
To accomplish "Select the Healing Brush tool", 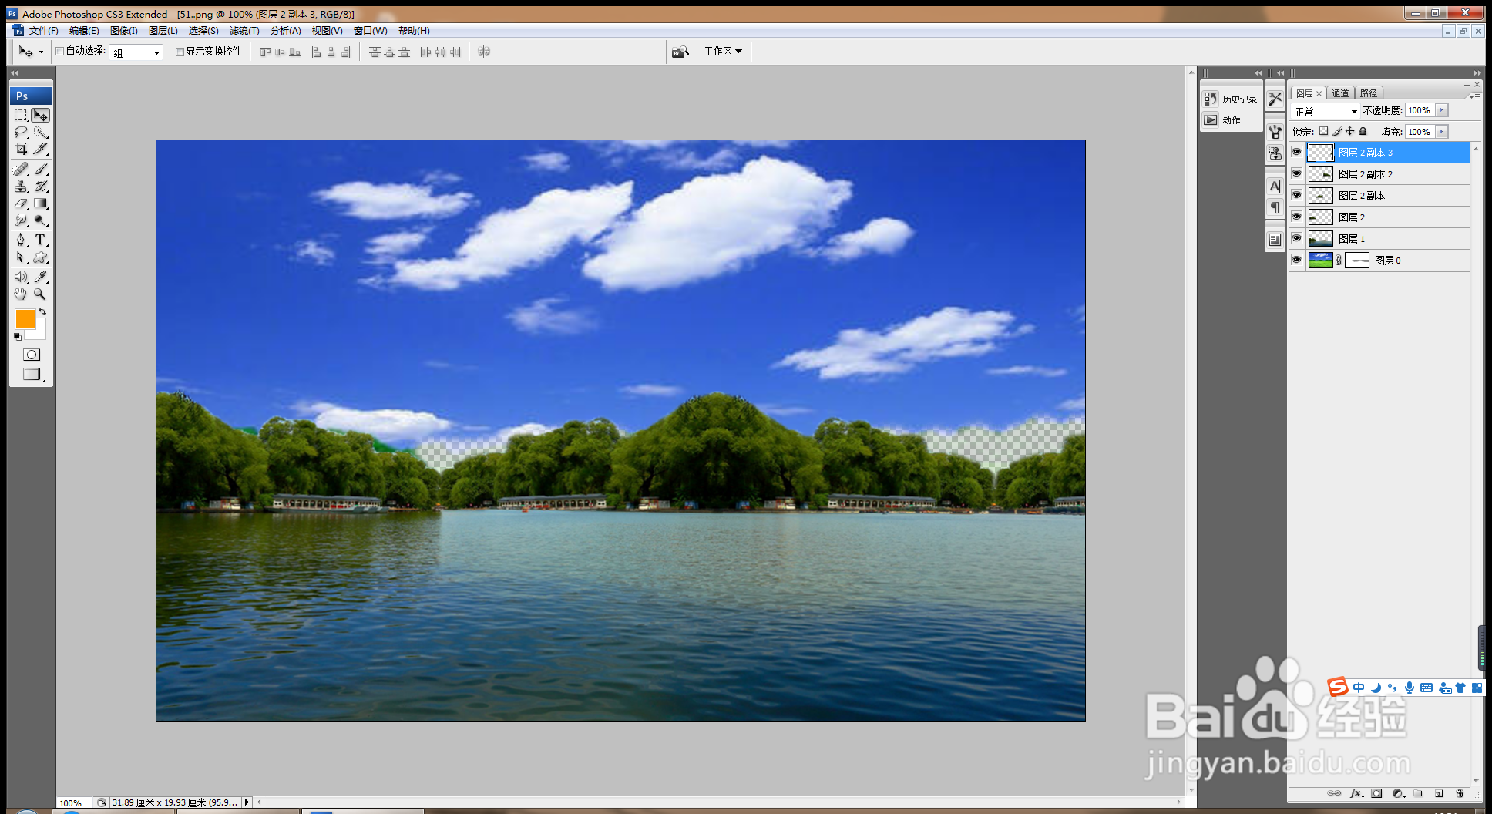I will [21, 169].
